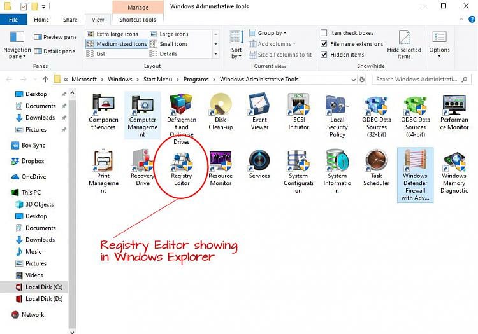Open the Disk Clean-up shortcut
Viewport: 478px width, 334px height.
coord(221,112)
